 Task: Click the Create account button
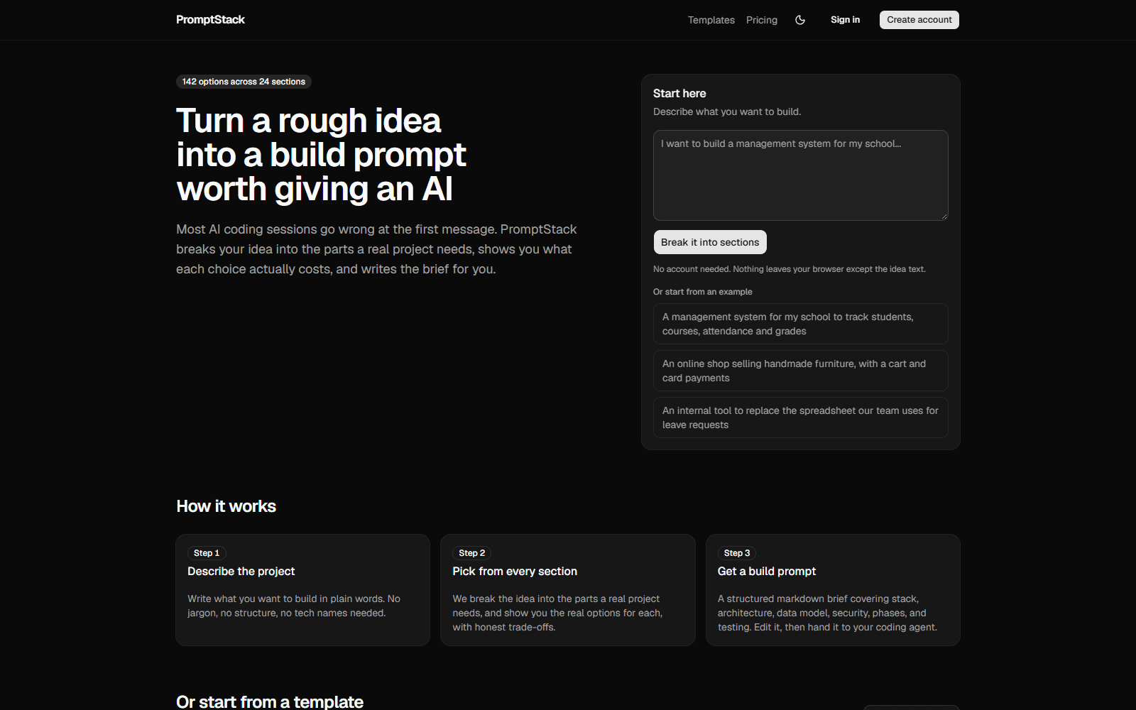[919, 20]
